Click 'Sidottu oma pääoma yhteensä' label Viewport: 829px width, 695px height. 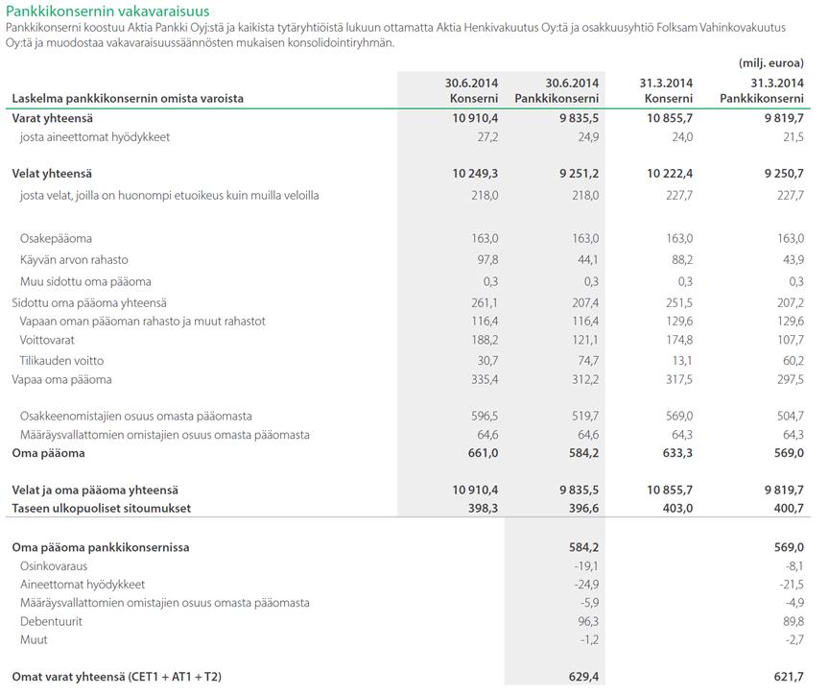[89, 303]
